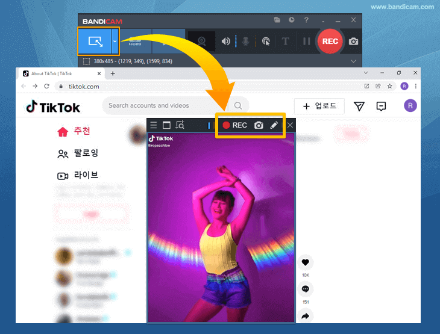Share this page from address bar

378,86
